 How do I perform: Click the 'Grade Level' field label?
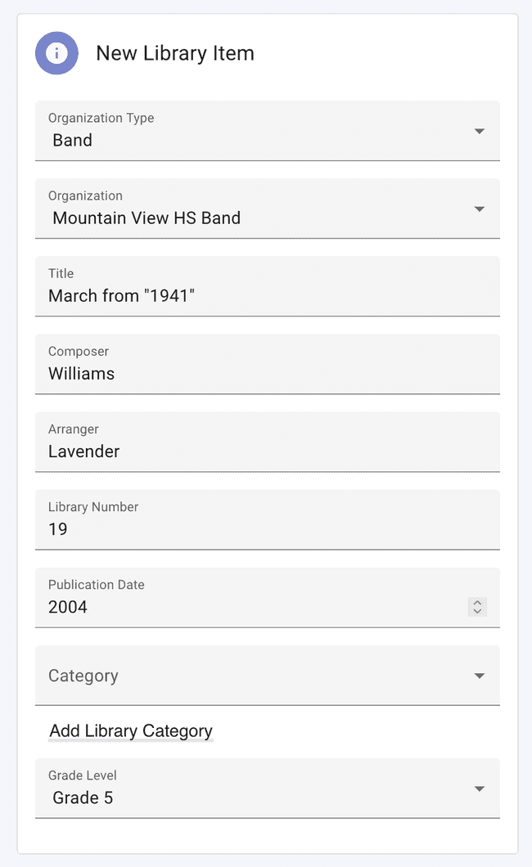click(x=83, y=775)
